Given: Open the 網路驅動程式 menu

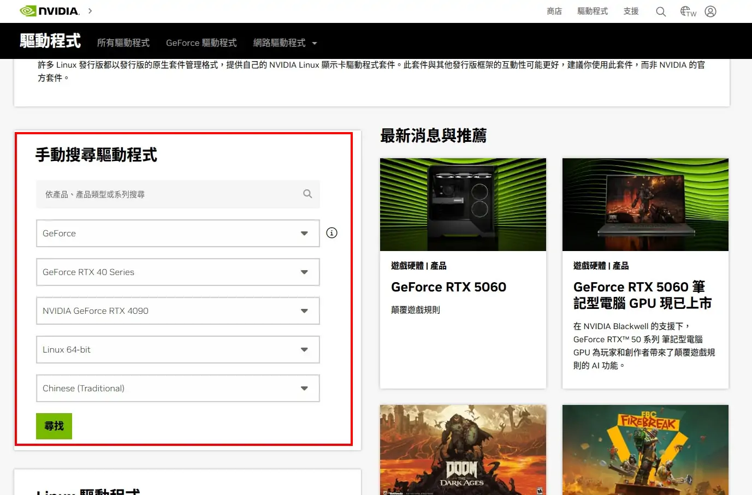Looking at the screenshot, I should [285, 43].
